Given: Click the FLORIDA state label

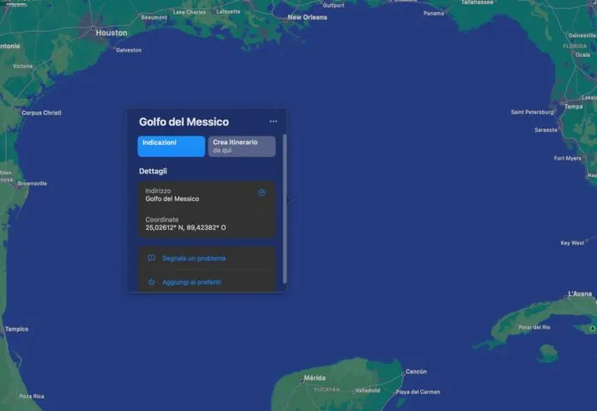Looking at the screenshot, I should [575, 46].
